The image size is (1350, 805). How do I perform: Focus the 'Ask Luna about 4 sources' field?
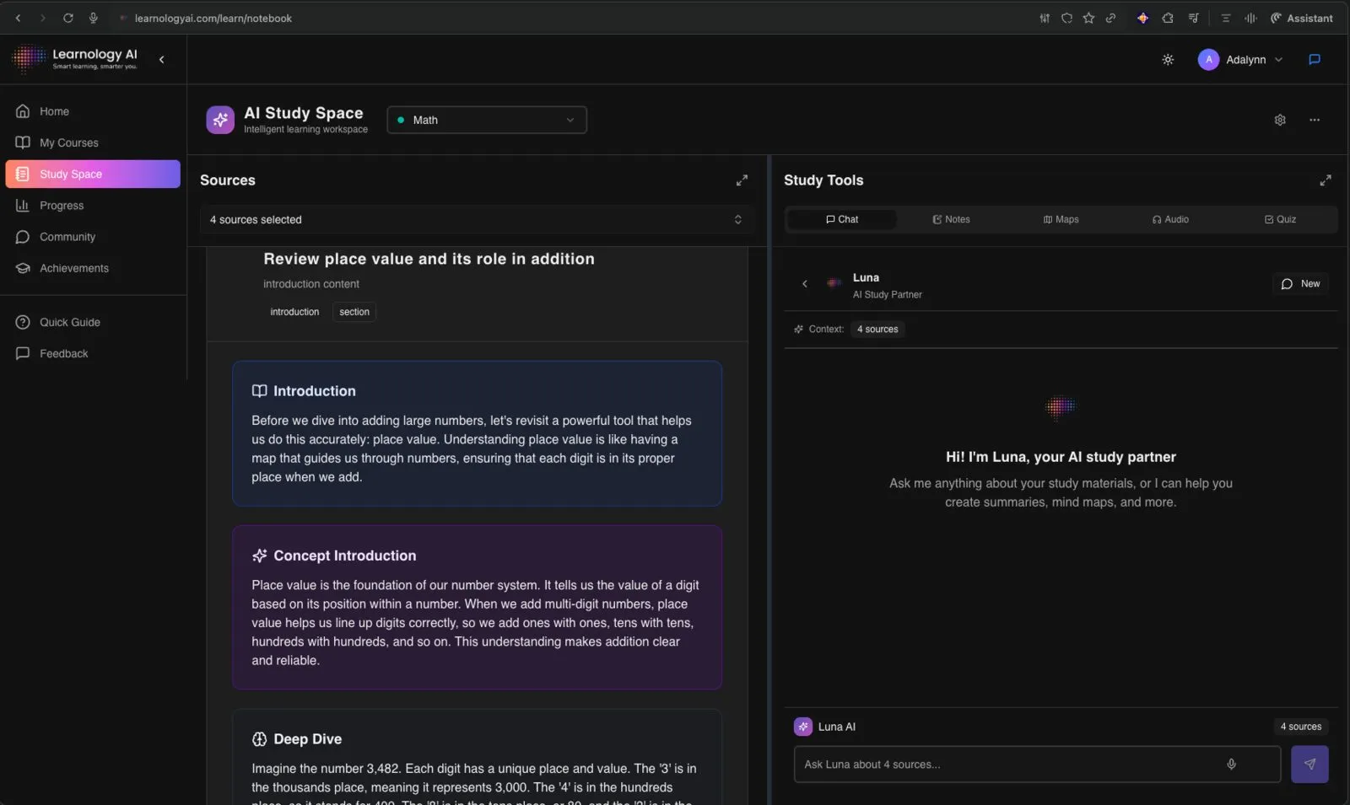[x=1037, y=765]
